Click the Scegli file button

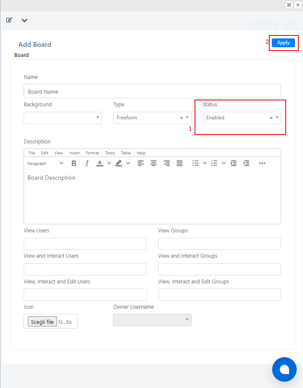click(42, 322)
